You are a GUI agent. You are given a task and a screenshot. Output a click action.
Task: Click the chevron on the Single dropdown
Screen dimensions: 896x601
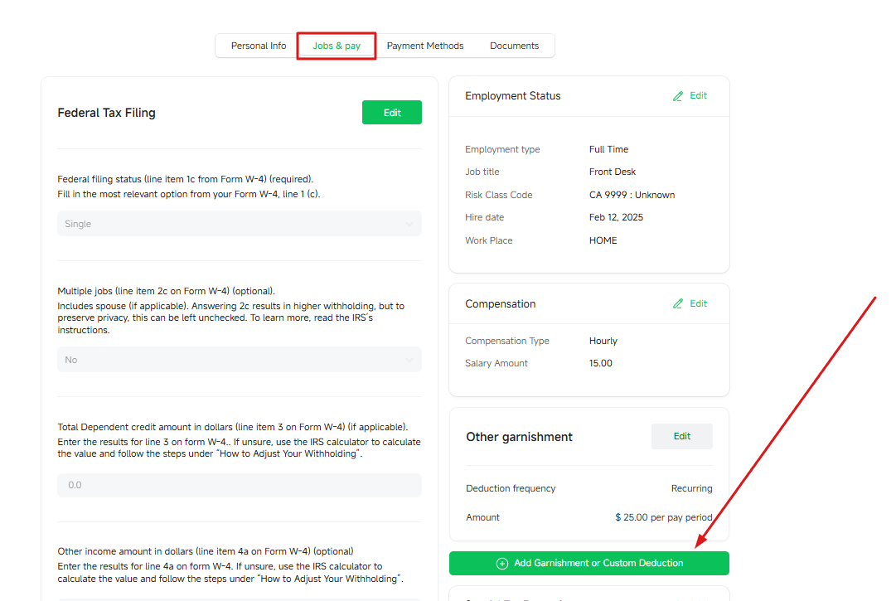click(x=409, y=224)
